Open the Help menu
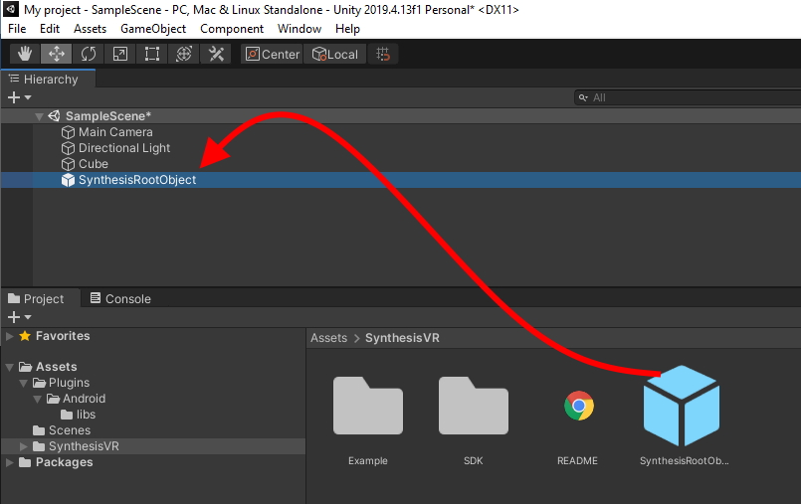Image resolution: width=801 pixels, height=504 pixels. tap(347, 29)
